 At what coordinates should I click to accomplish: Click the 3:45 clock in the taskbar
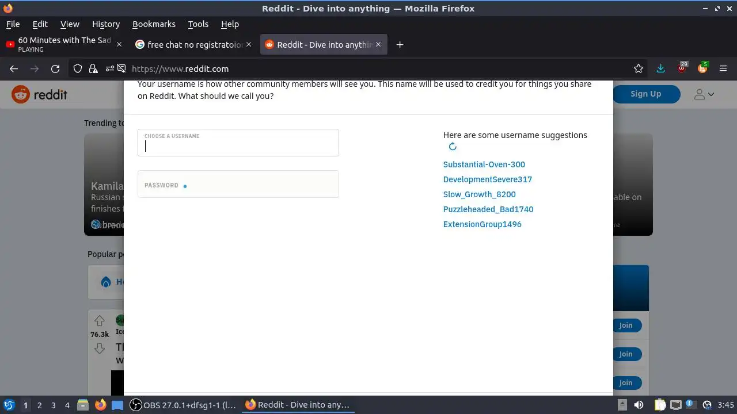coord(726,405)
